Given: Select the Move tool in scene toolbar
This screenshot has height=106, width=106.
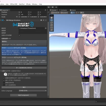Looking at the screenshot, I should [x=51, y=20].
